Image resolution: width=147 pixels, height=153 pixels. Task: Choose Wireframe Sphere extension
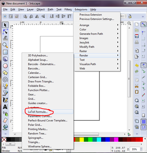[x=48, y=147]
